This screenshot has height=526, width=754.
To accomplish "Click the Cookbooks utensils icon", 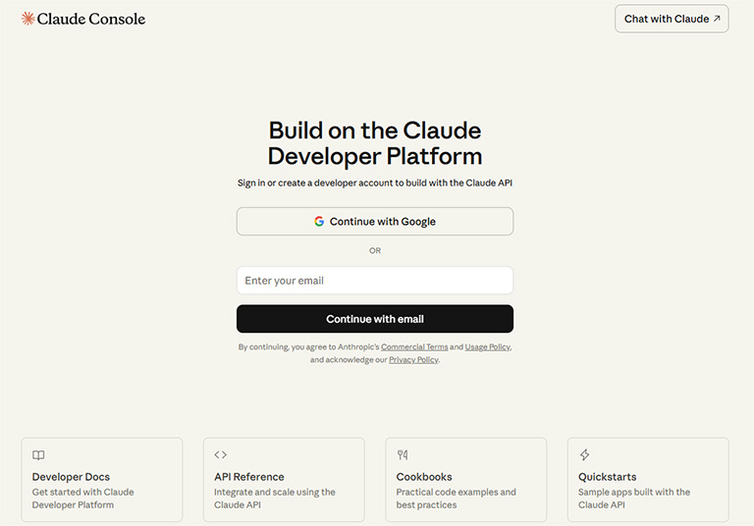I will 403,455.
